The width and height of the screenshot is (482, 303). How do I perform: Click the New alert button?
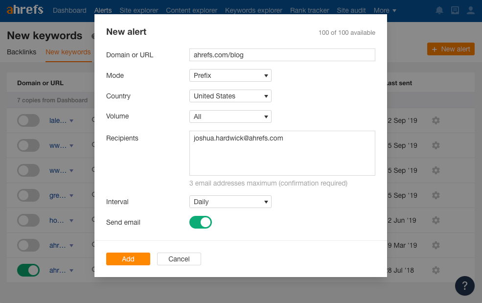coord(451,49)
